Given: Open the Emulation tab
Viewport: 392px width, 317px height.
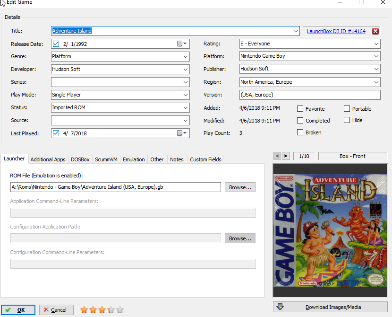Looking at the screenshot, I should [134, 159].
